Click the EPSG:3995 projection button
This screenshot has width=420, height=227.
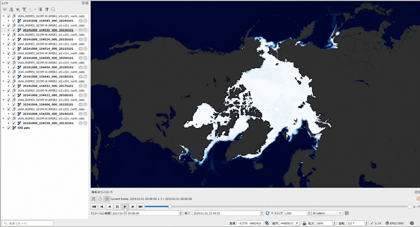point(395,223)
